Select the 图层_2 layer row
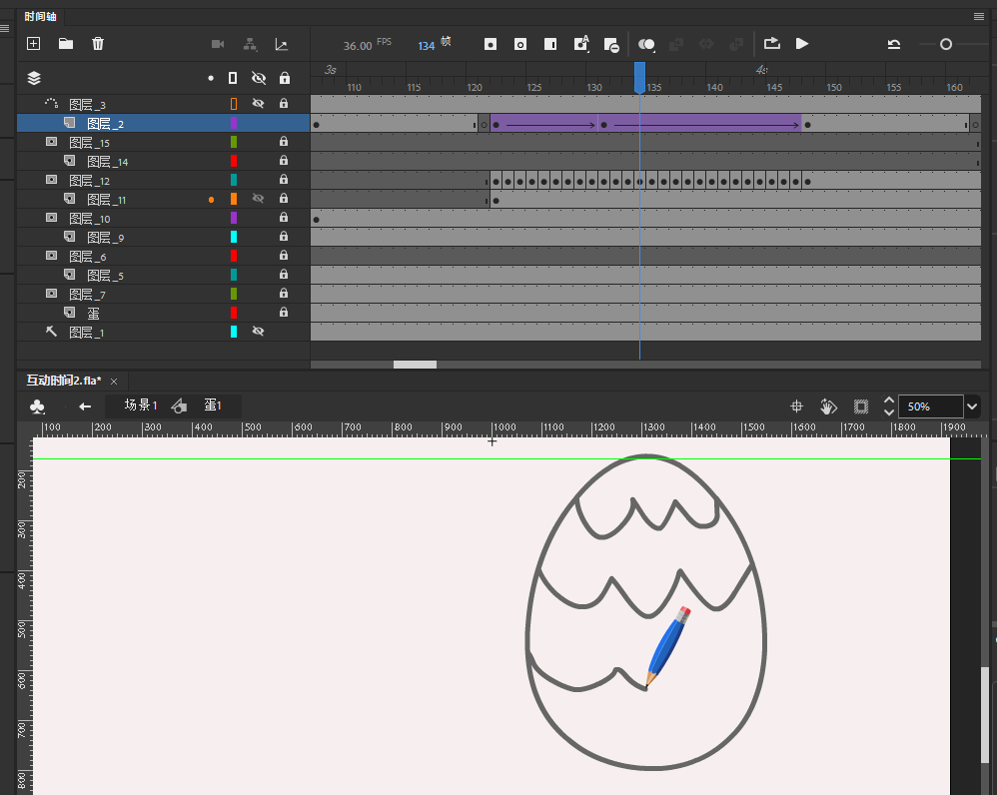 (164, 123)
